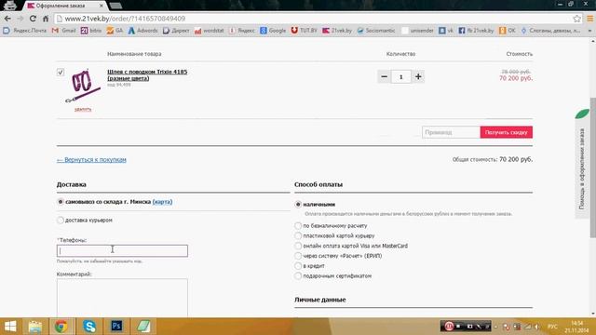Open the unisender bookmark
Viewport: 596px width, 335px height.
point(417,31)
